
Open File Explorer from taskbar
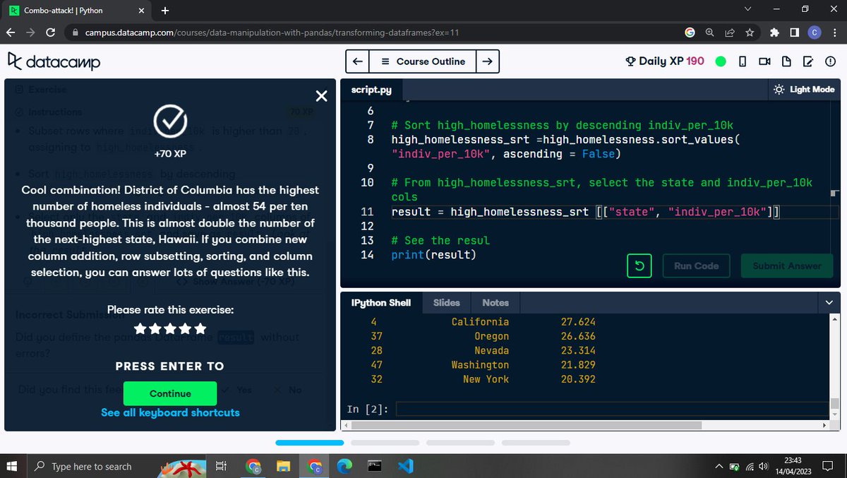tap(284, 466)
